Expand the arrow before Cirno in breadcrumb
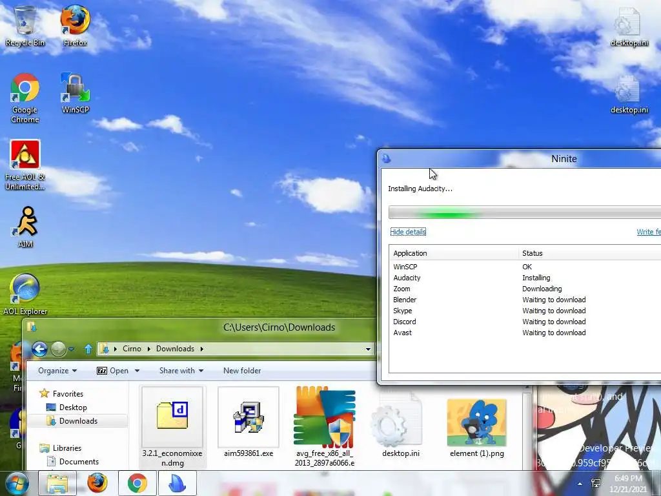Screen dimensions: 661x496 (x=115, y=349)
